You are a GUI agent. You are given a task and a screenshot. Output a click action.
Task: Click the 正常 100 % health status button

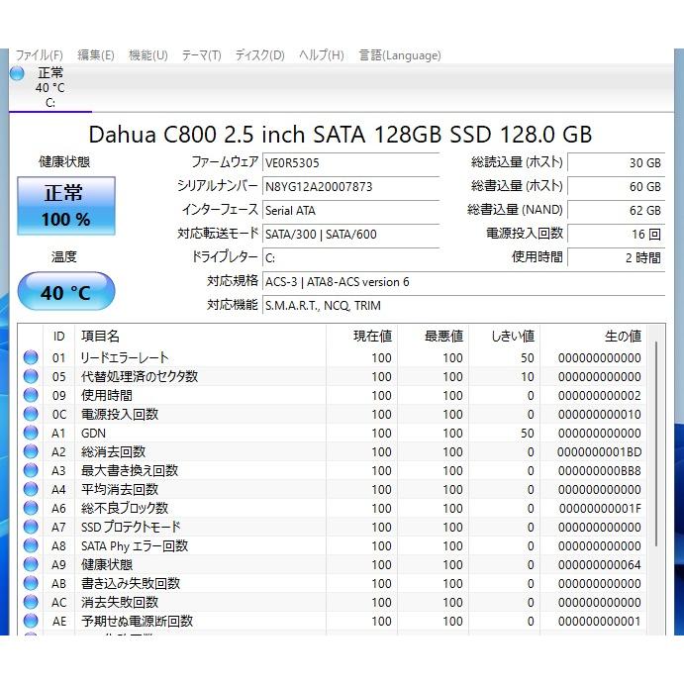pyautogui.click(x=66, y=206)
